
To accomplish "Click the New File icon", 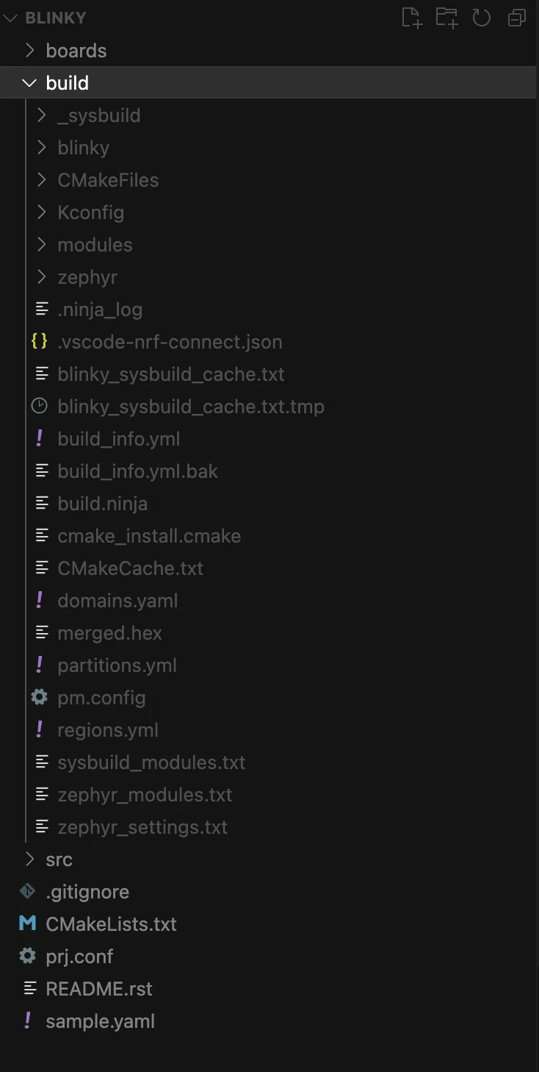I will (412, 18).
